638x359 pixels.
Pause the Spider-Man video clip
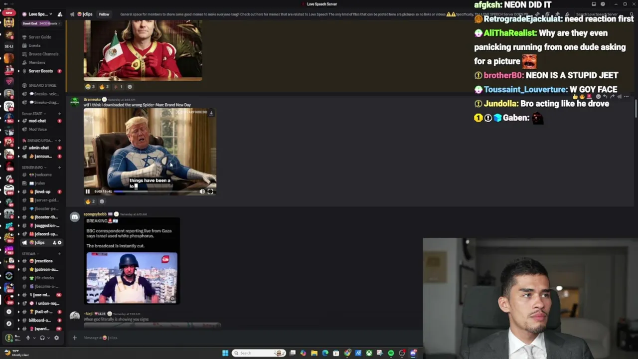click(x=88, y=191)
